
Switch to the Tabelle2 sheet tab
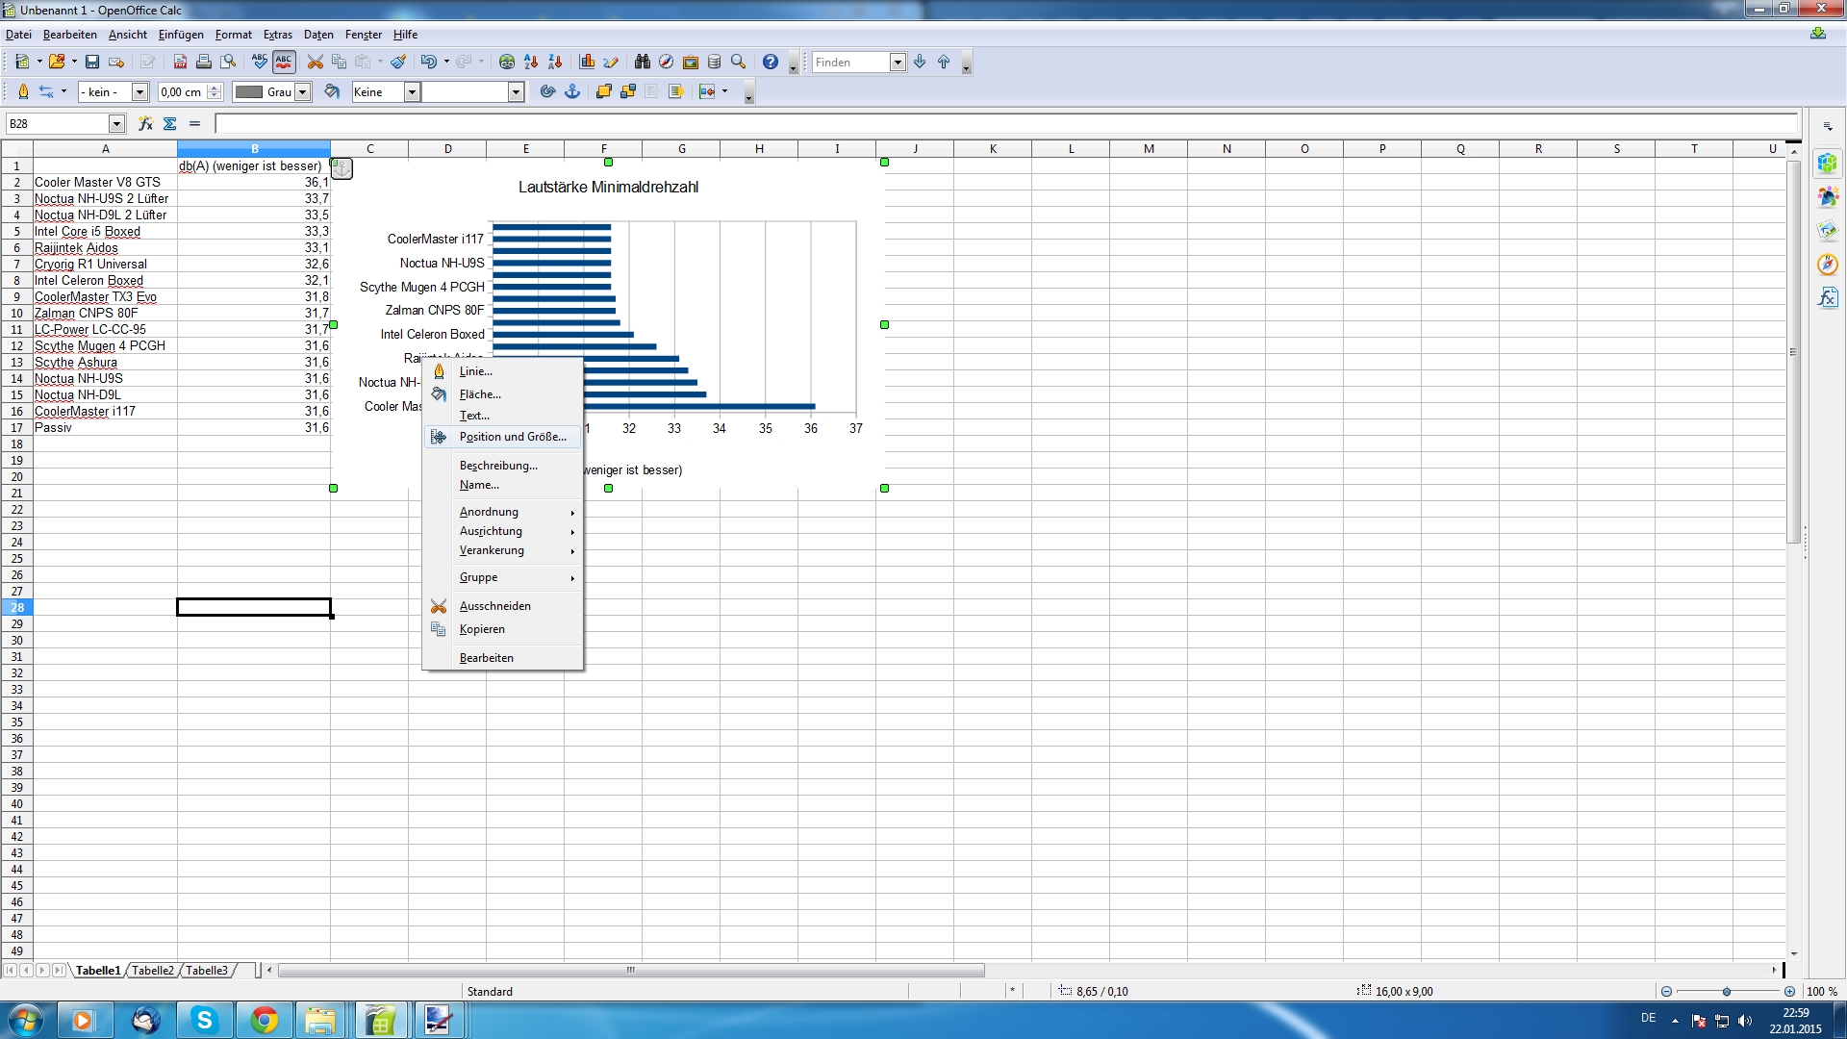click(x=153, y=971)
